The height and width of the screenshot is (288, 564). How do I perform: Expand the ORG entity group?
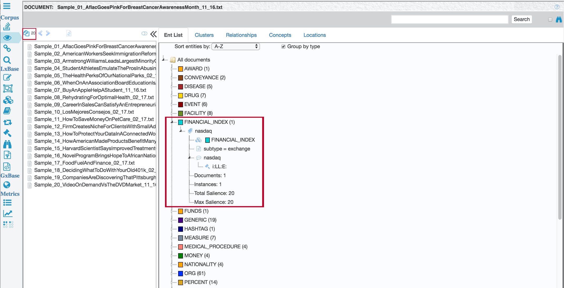coord(172,274)
